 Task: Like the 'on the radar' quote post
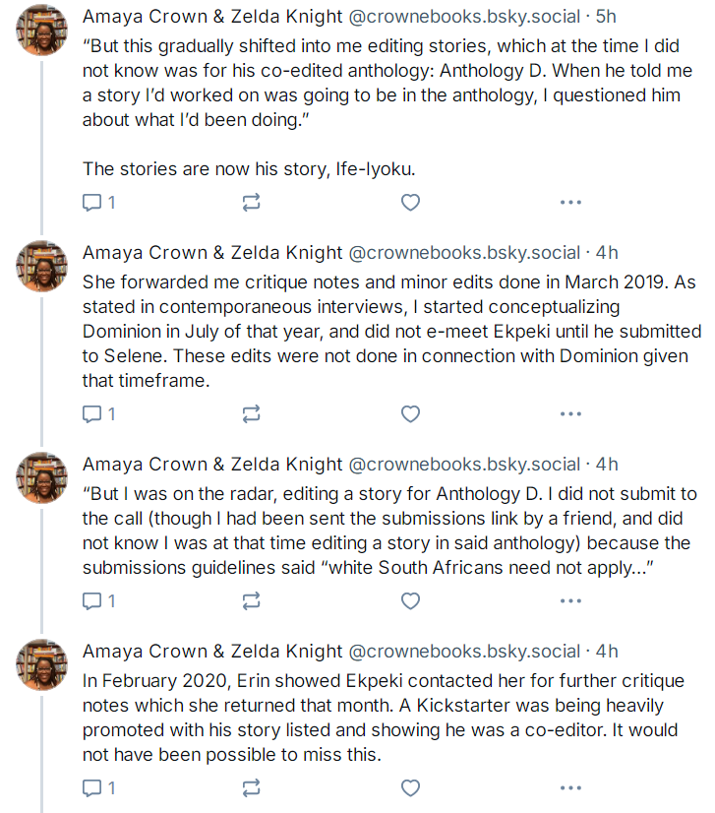[410, 601]
